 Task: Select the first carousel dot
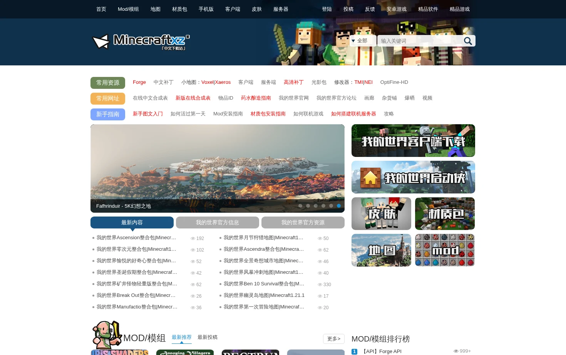coord(300,206)
